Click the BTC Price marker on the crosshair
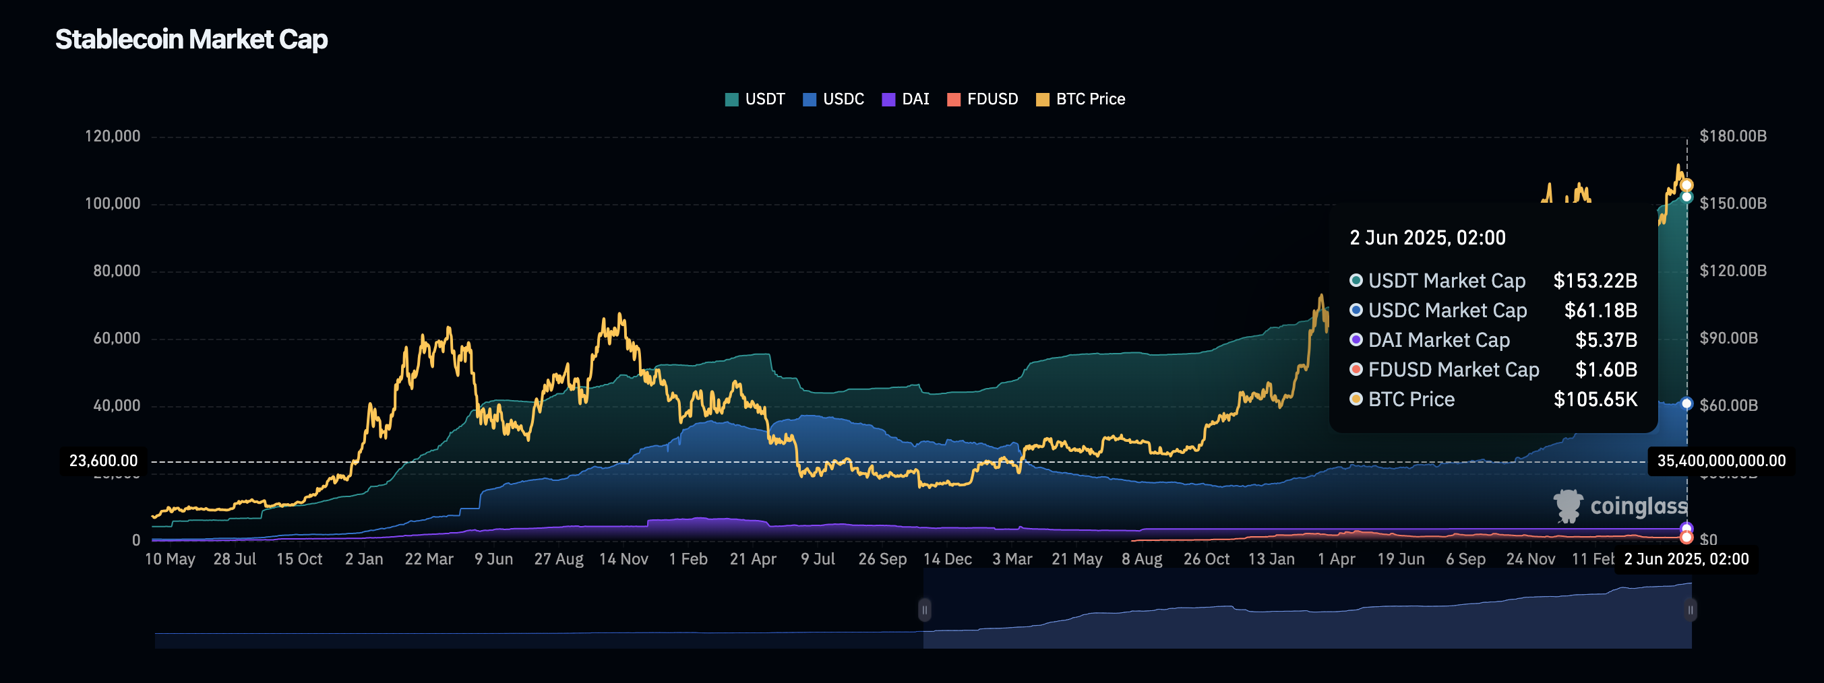Viewport: 1824px width, 683px height. click(1686, 185)
